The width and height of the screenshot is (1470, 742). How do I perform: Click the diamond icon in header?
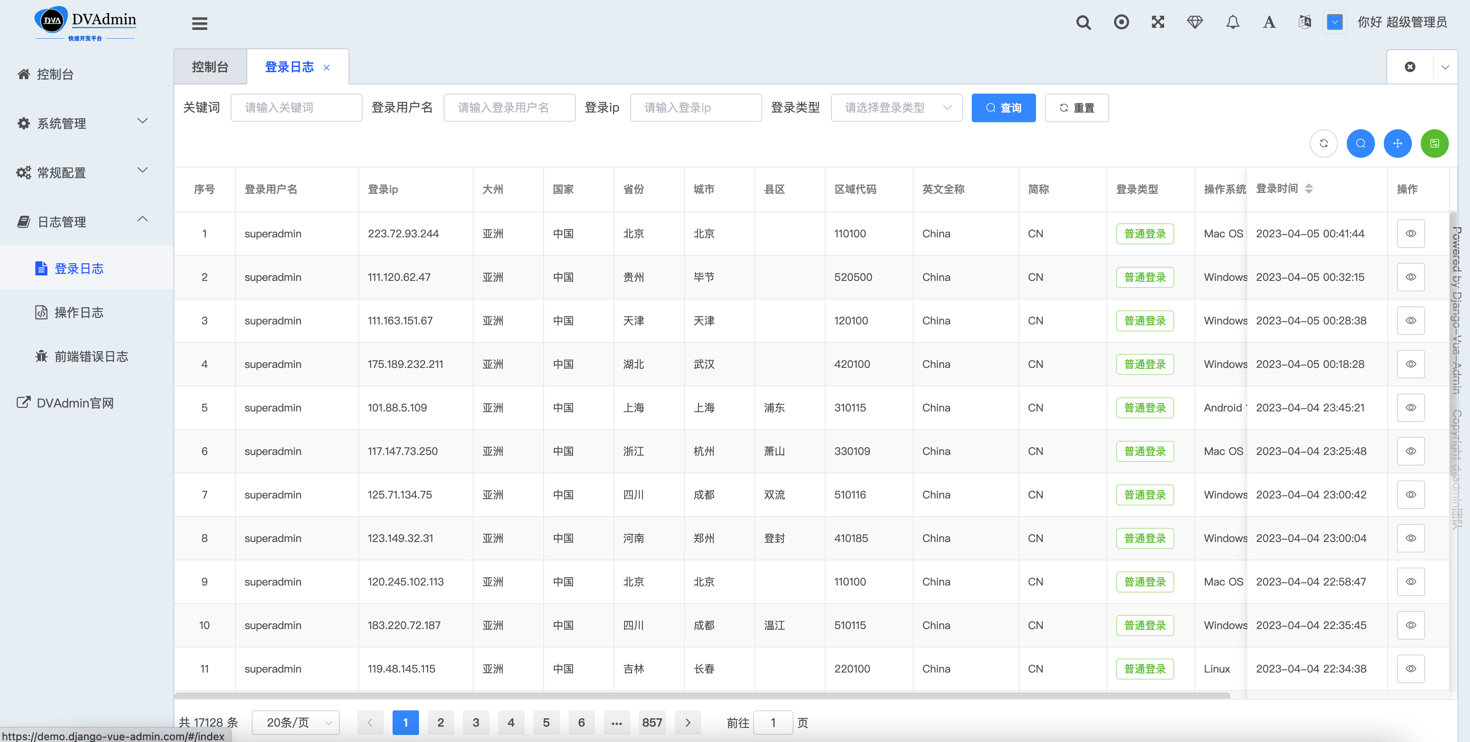(1194, 22)
